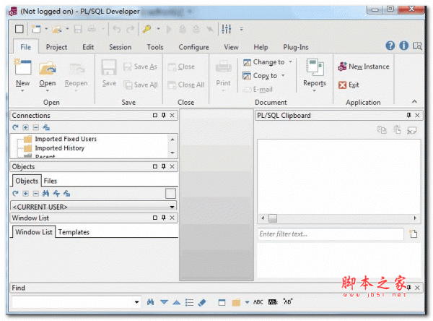Select Imported History folder
The width and height of the screenshot is (433, 321).
click(x=60, y=148)
